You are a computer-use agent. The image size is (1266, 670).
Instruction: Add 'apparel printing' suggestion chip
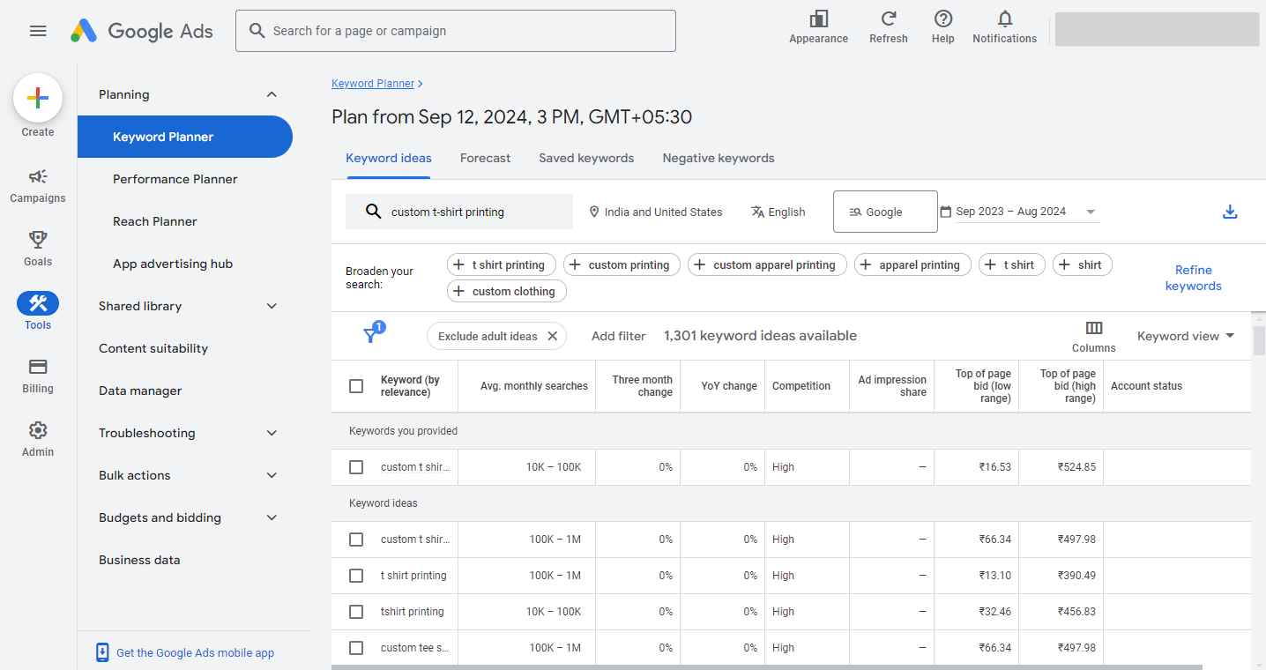click(912, 264)
